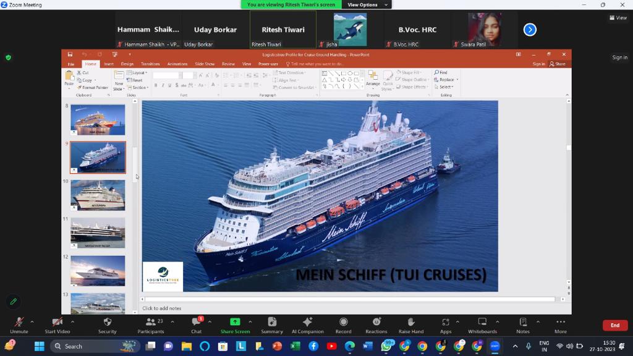Expand Apps options arrow

pos(457,321)
